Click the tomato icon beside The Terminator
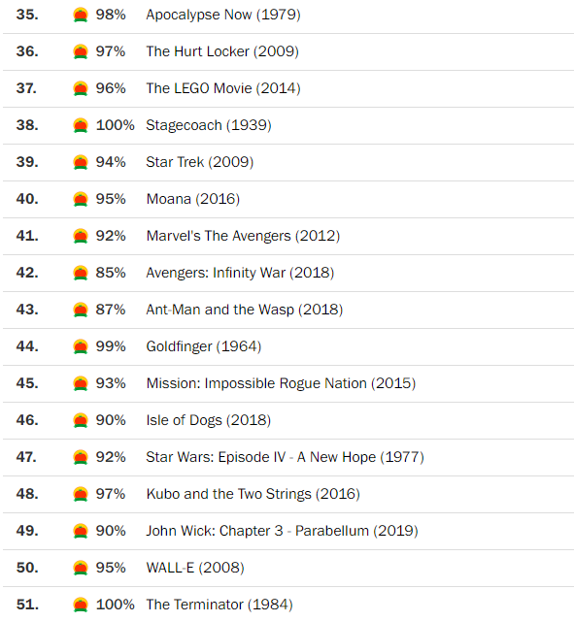Viewport: 574px width, 622px height. pyautogui.click(x=81, y=606)
